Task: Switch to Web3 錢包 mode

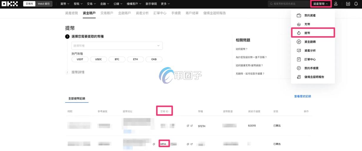Action: point(44,4)
